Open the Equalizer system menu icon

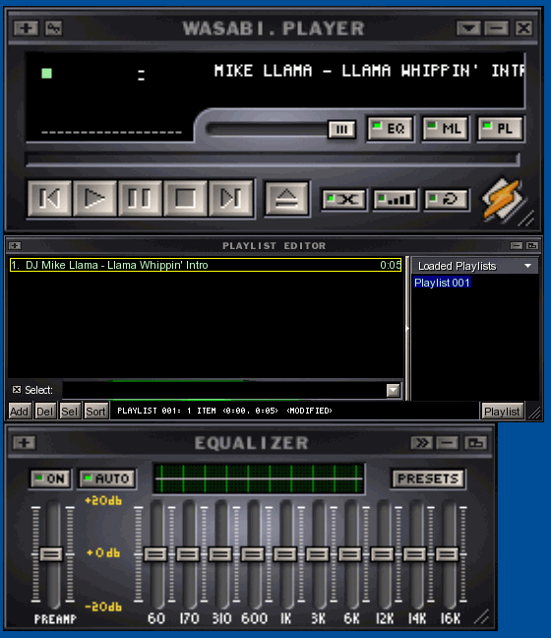[25, 443]
